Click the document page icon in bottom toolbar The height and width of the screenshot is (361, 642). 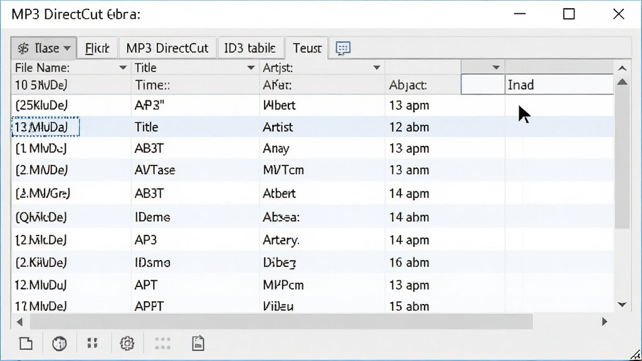[198, 343]
